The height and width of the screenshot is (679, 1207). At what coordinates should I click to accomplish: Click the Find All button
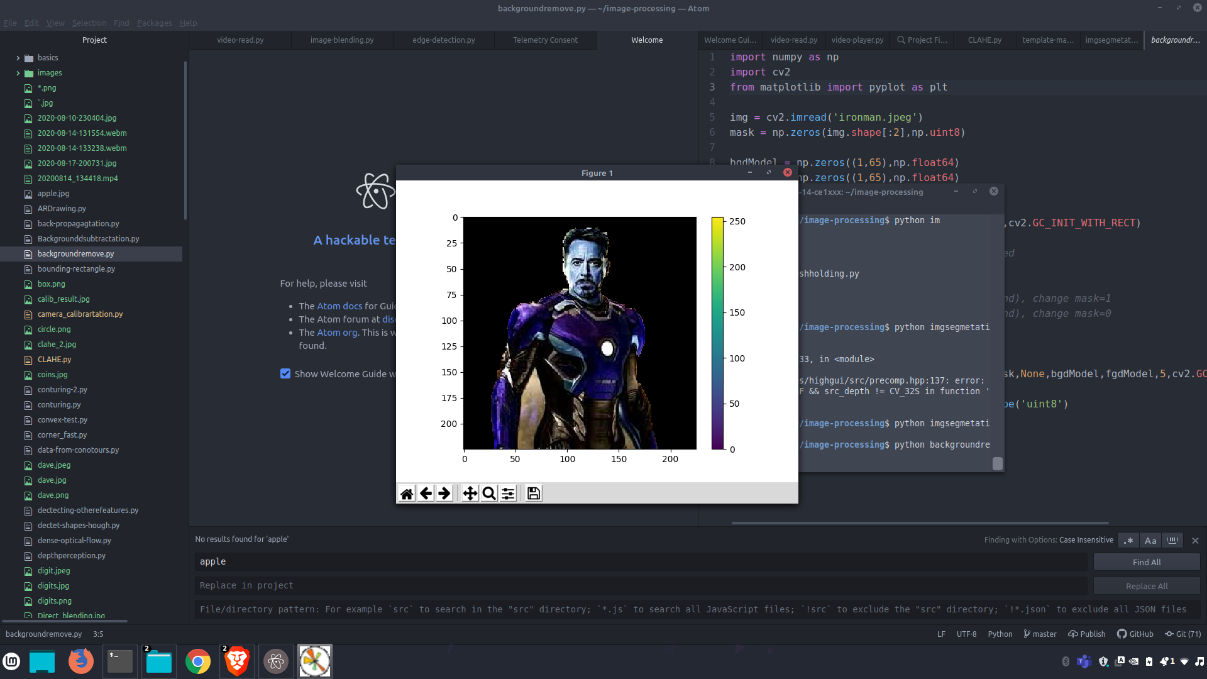click(x=1147, y=562)
